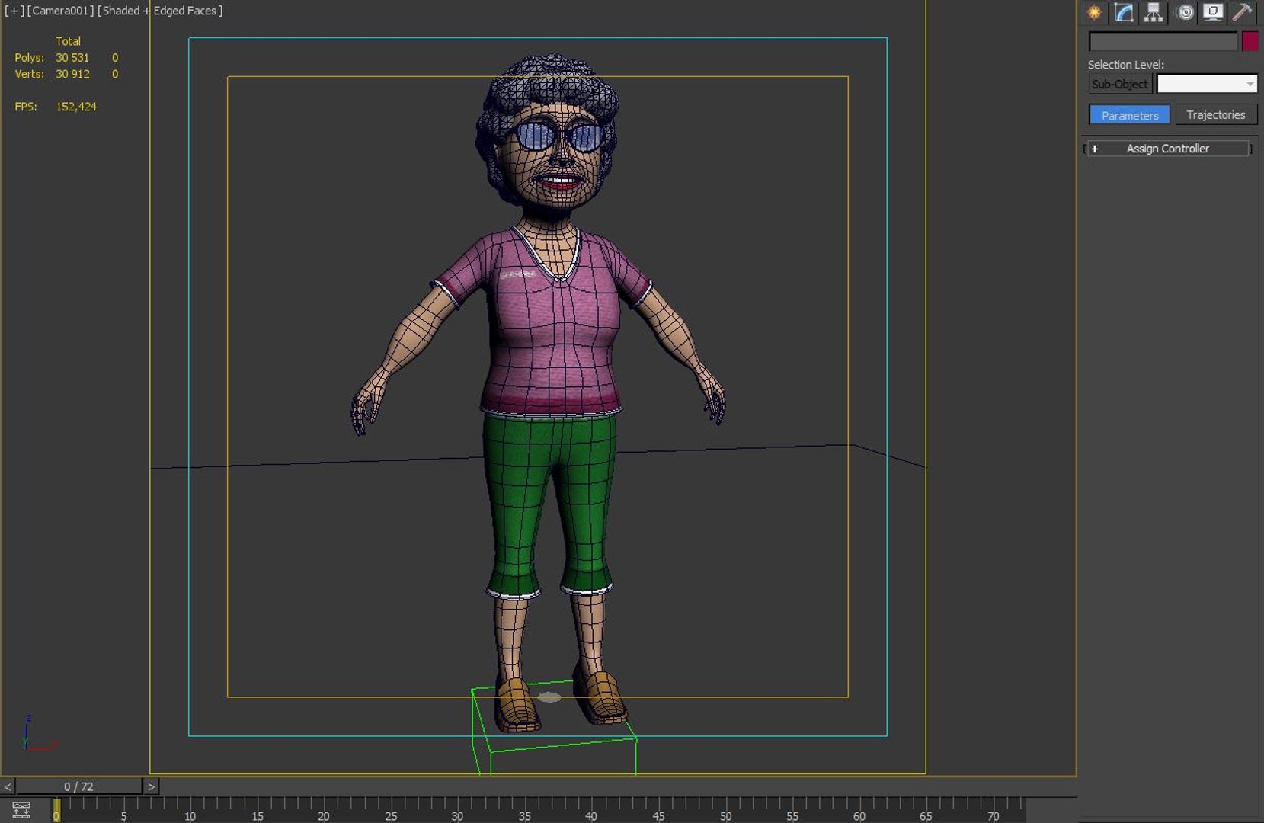The height and width of the screenshot is (823, 1264).
Task: Open the Modify command panel tab
Action: coord(1124,12)
